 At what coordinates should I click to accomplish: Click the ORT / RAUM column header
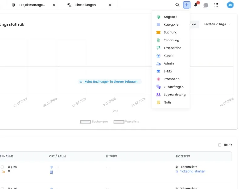pos(57,156)
